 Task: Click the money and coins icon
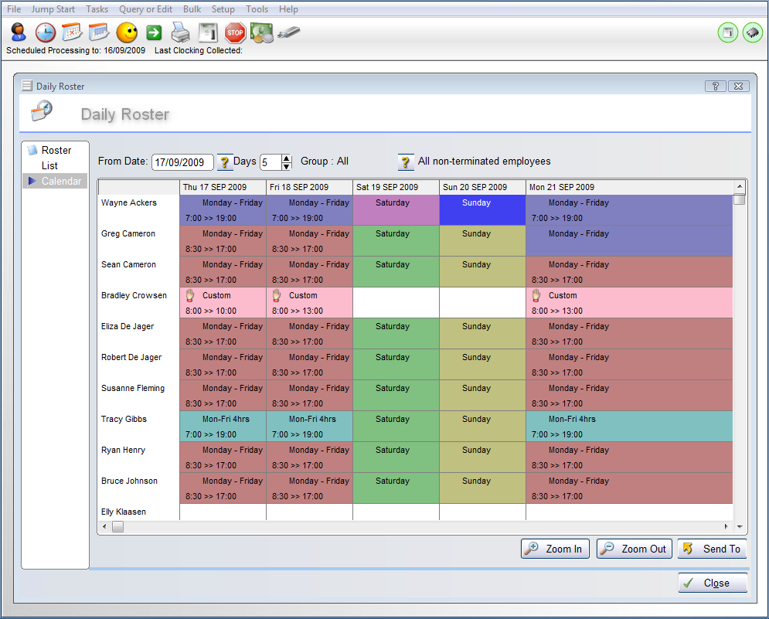coord(261,32)
